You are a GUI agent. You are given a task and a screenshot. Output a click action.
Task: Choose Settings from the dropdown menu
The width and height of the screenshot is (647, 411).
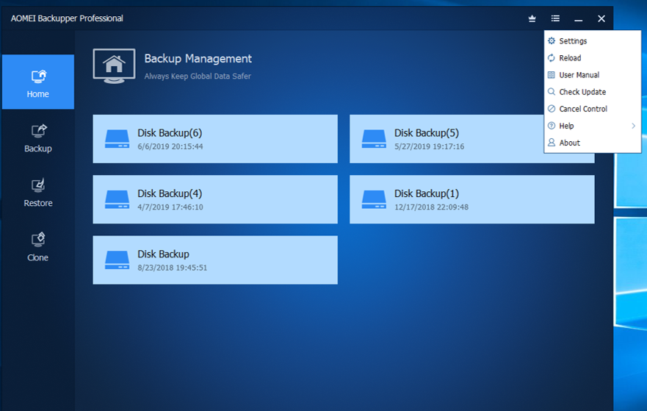coord(573,41)
